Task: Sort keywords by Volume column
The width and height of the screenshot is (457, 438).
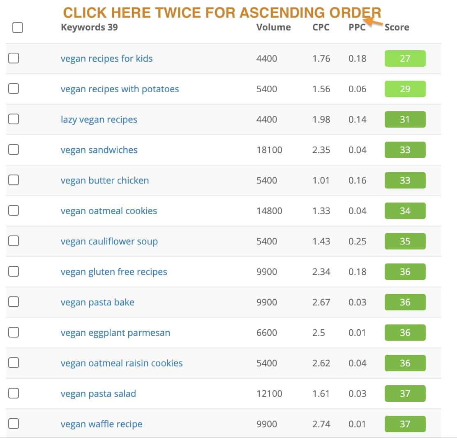Action: tap(273, 28)
